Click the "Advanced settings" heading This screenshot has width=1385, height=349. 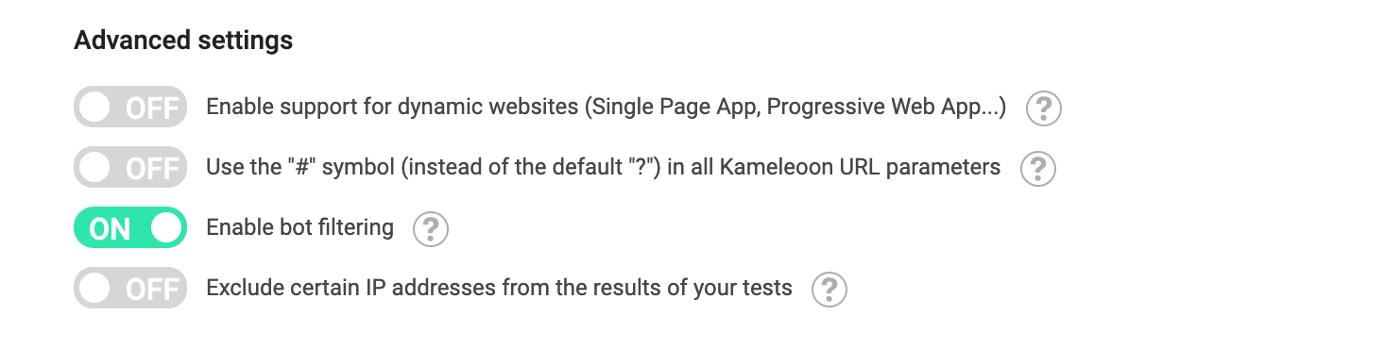[x=183, y=41]
